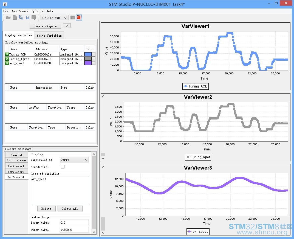Screen dimensions: 294x239
Task: Click Viewers settings scrollbar up arrow
Action: pos(94,154)
